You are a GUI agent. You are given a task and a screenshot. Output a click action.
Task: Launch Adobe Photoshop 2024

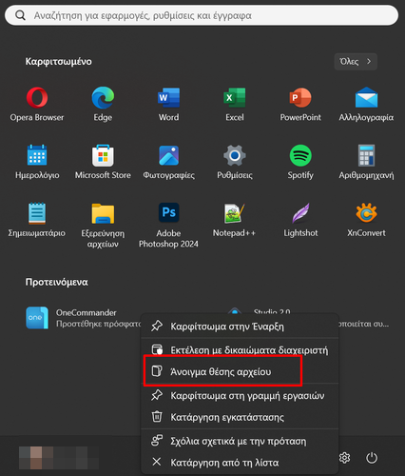click(168, 226)
